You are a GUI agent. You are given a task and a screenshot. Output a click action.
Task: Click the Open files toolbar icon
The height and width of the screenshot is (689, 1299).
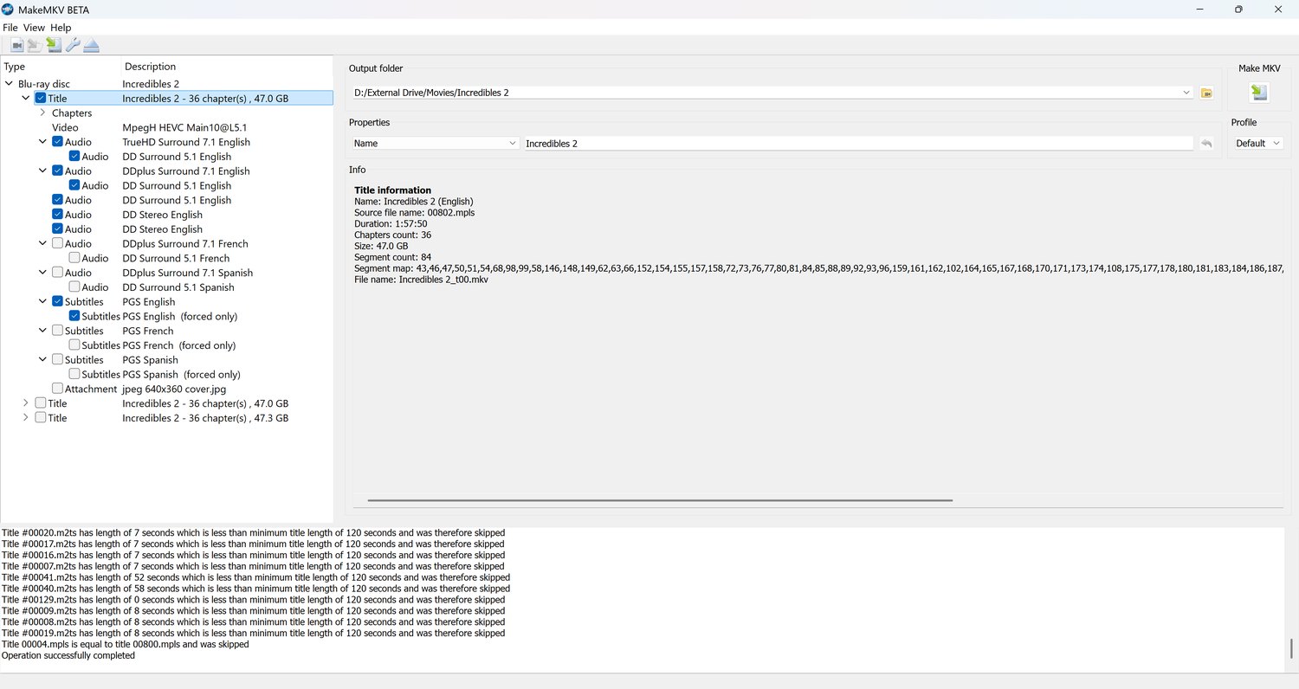tap(17, 45)
